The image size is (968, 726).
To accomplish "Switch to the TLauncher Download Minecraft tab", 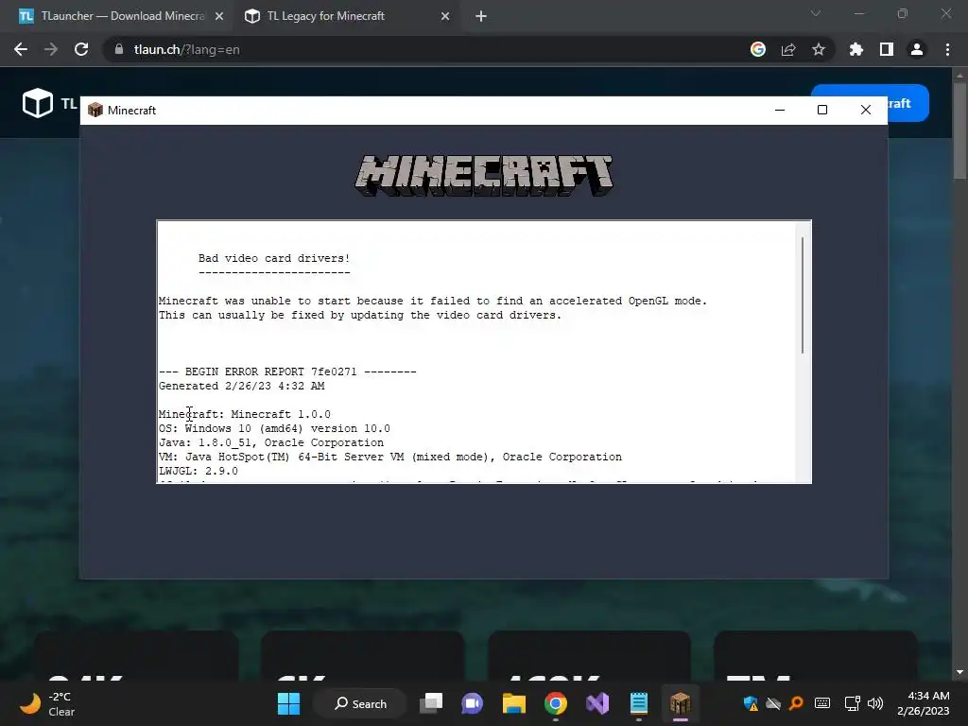I will click(x=120, y=16).
